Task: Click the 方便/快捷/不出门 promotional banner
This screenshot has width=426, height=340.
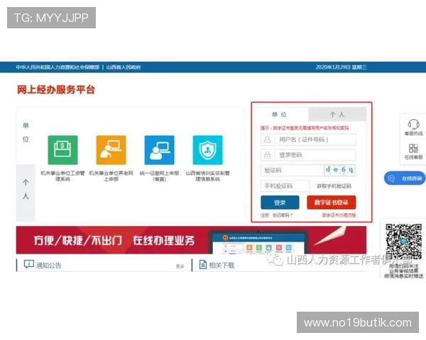Action: click(x=191, y=240)
